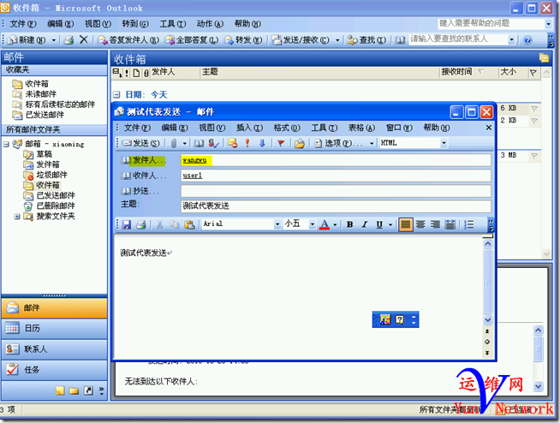The image size is (560, 423).
Task: Open the underline style dropdown arrow
Action: [390, 224]
